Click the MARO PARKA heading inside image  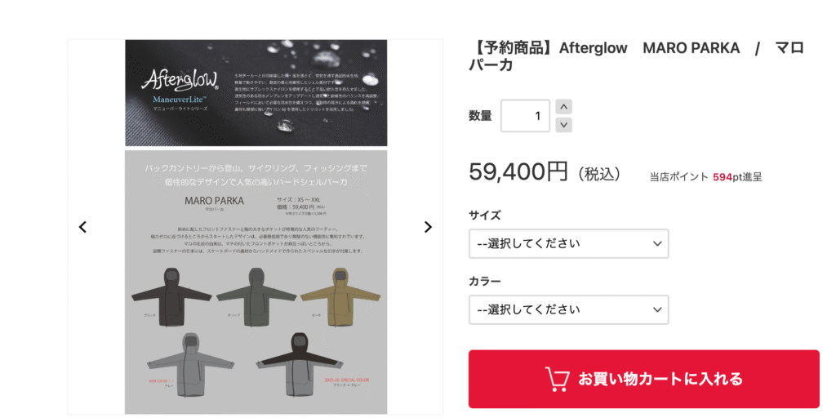click(x=215, y=201)
